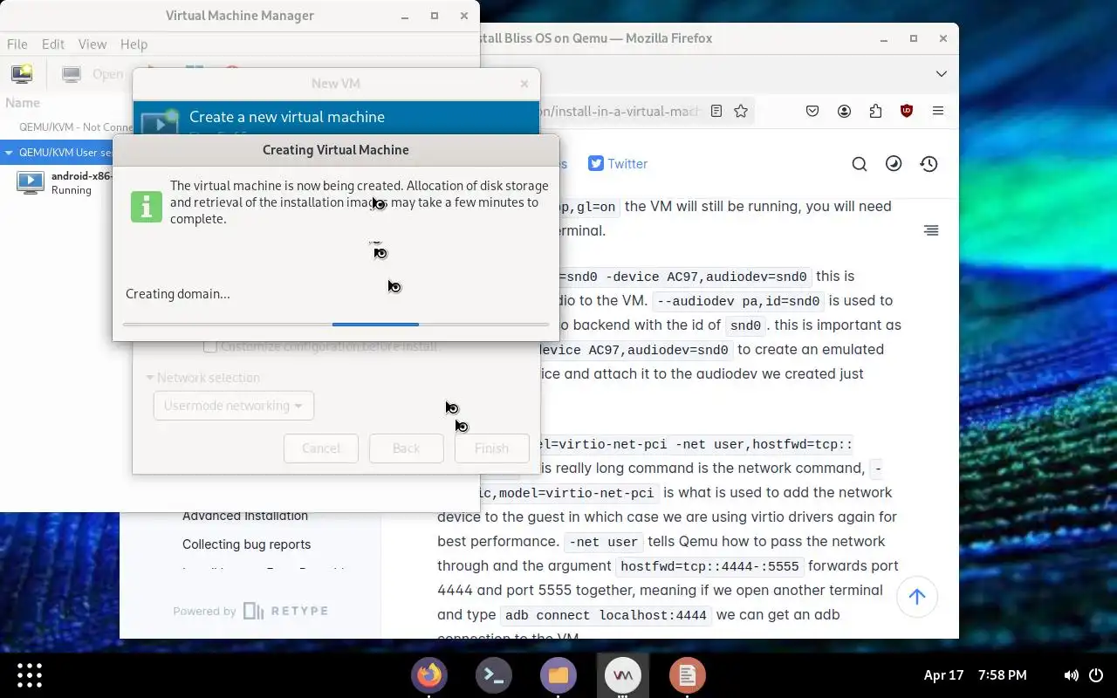This screenshot has width=1117, height=698.
Task: Open Collecting bug reports sidebar link
Action: tap(246, 544)
